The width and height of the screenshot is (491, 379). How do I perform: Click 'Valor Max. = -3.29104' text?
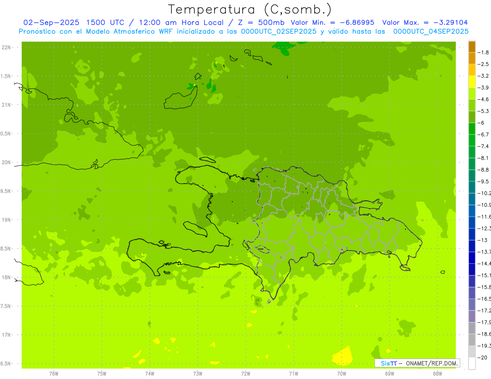425,22
